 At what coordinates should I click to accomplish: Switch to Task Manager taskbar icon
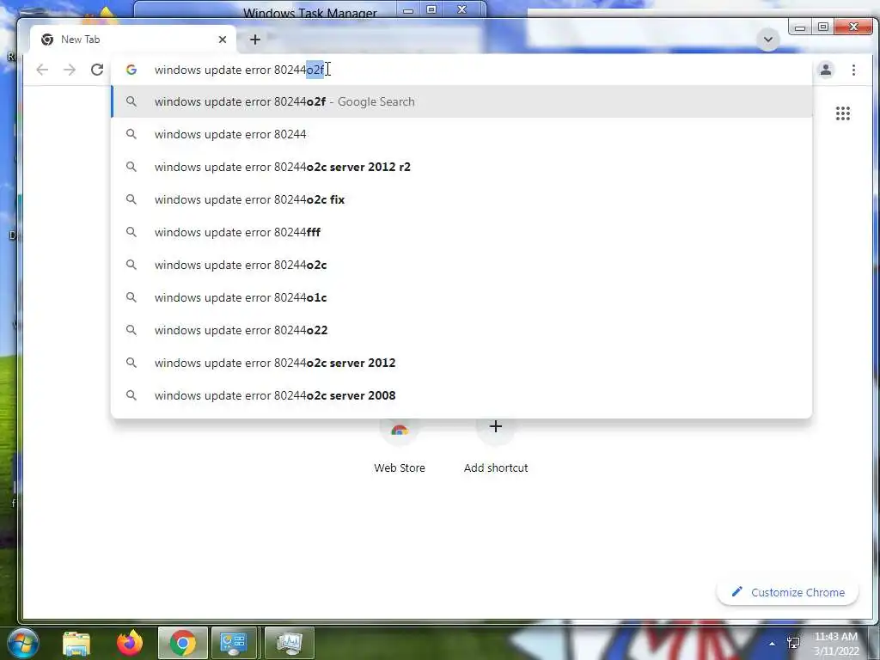click(289, 643)
